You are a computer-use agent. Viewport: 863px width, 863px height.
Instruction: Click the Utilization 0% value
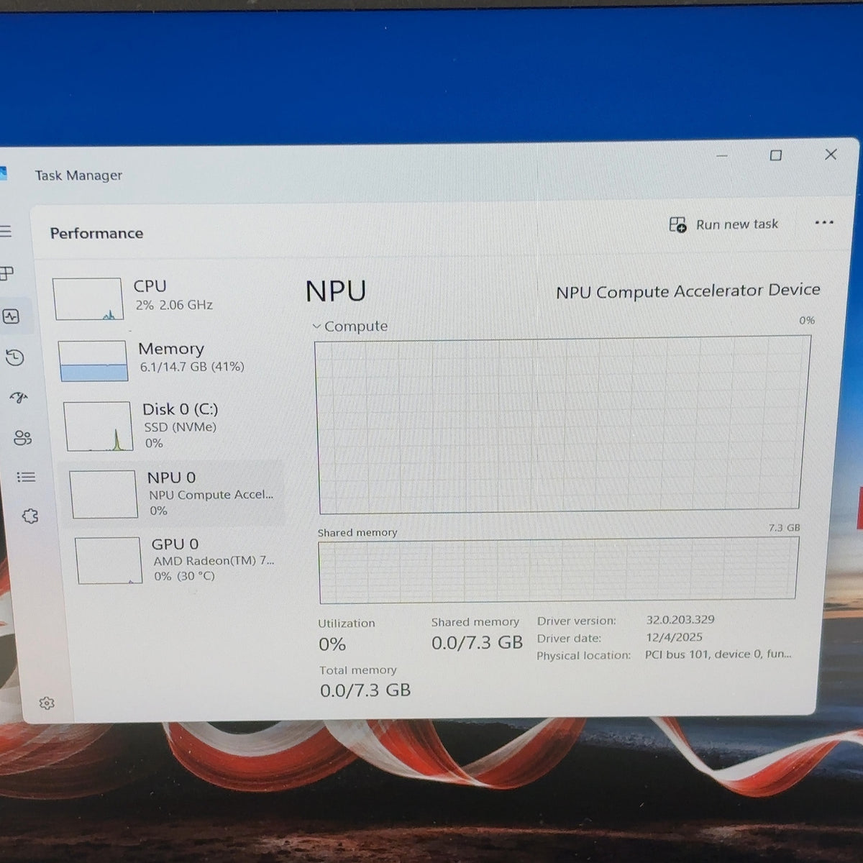pos(332,644)
